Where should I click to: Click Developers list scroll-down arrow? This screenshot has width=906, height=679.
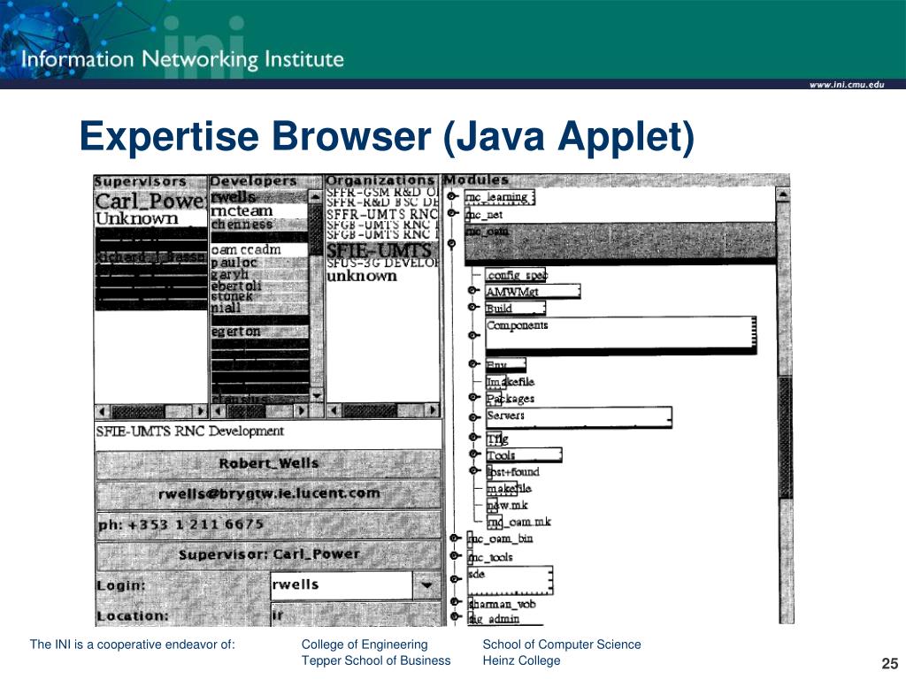316,396
